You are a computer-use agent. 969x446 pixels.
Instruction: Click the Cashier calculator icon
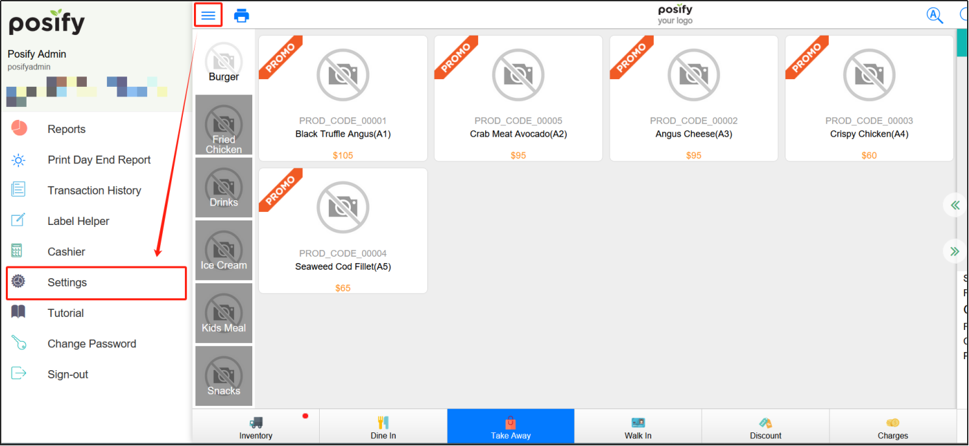tap(18, 251)
